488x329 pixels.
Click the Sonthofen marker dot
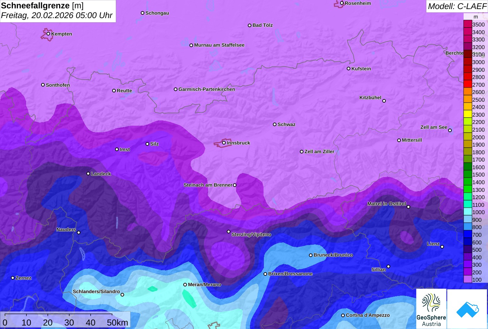pyautogui.click(x=43, y=85)
